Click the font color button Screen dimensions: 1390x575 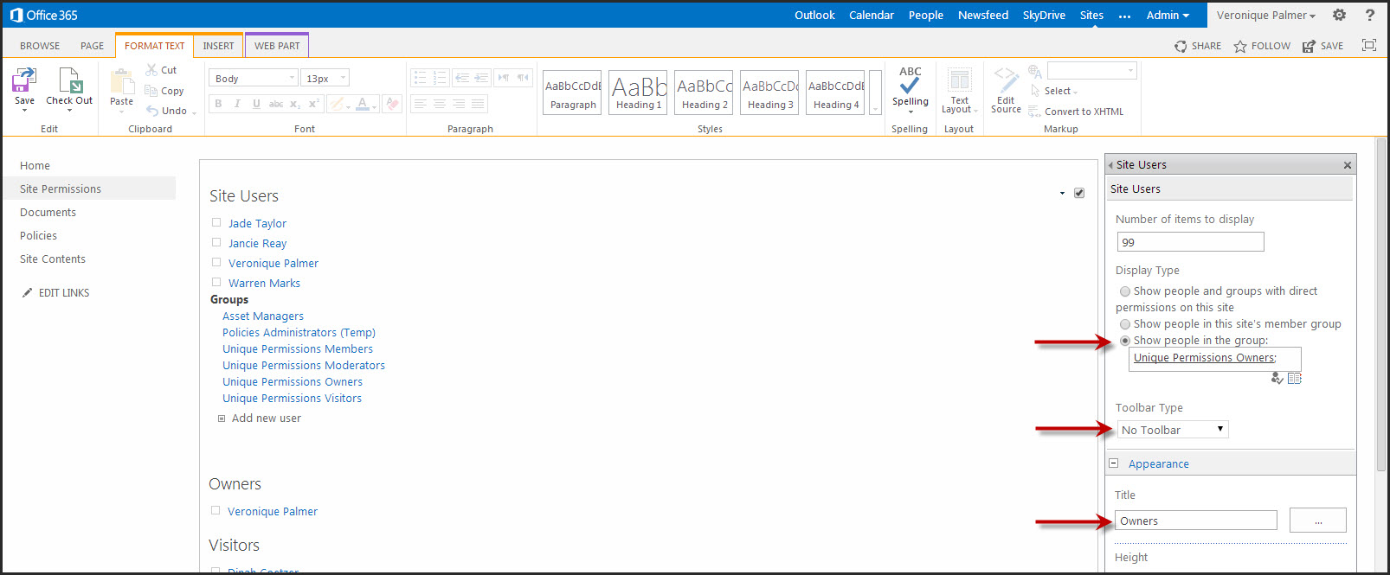[363, 104]
